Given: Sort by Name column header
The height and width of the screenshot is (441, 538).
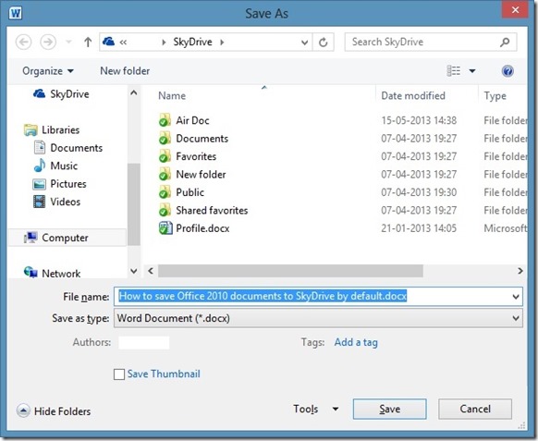Looking at the screenshot, I should click(x=172, y=96).
